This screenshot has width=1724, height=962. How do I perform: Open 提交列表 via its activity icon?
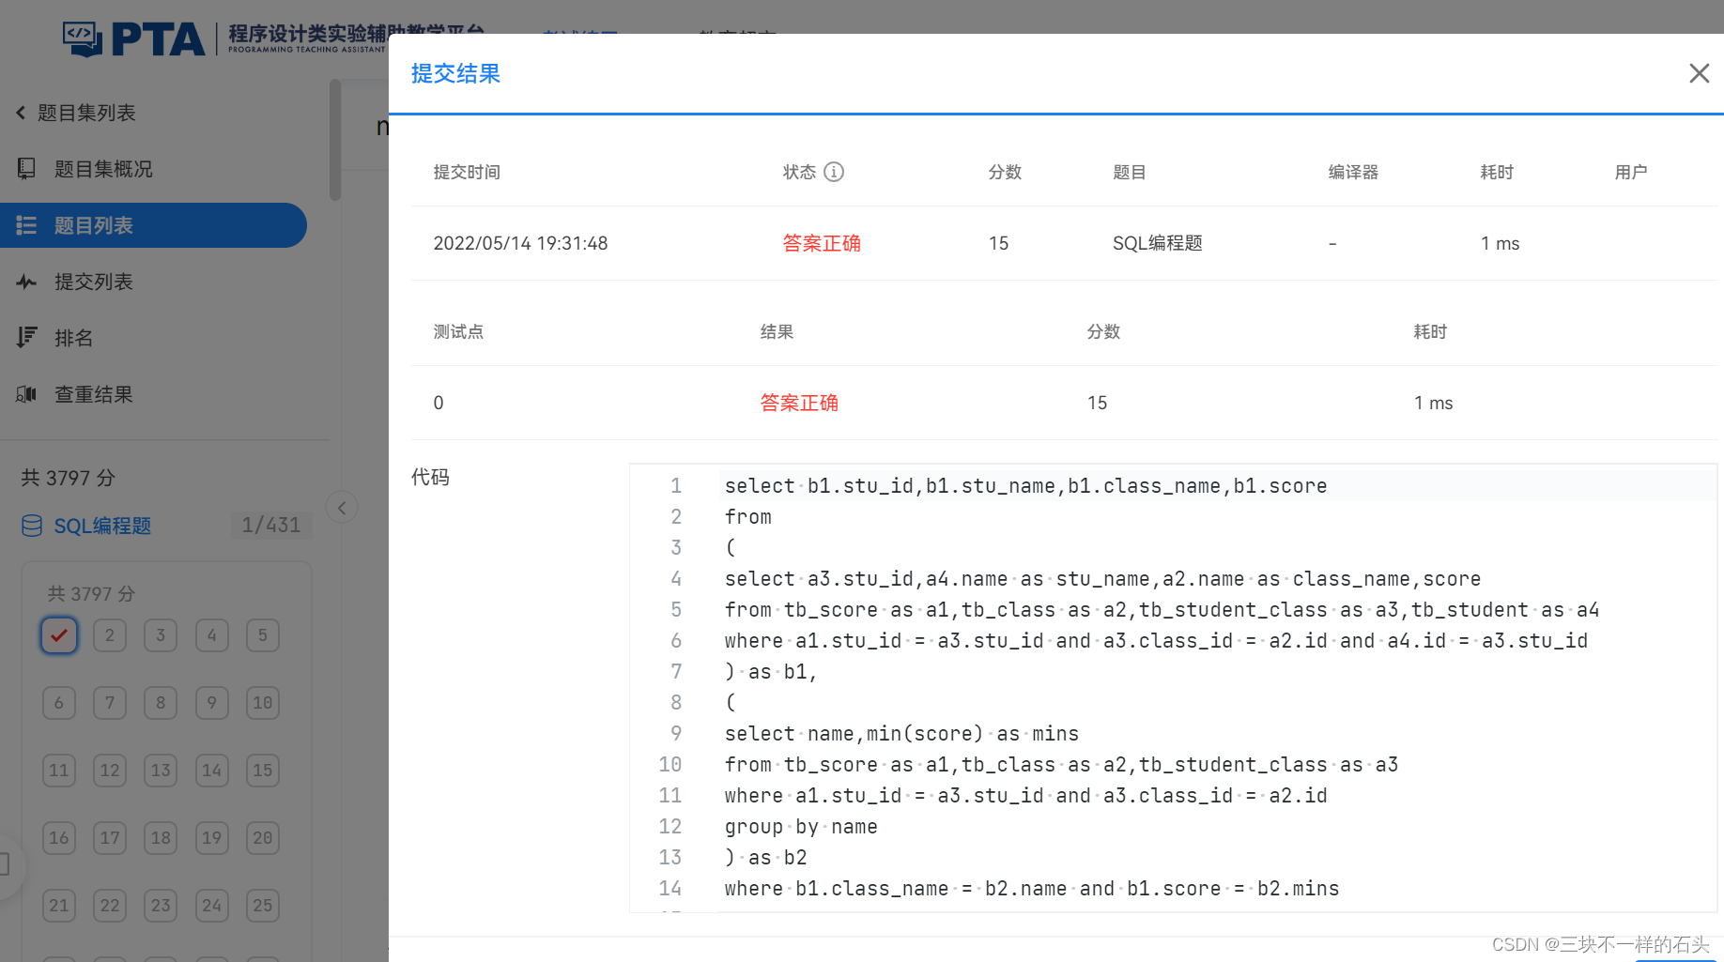tap(26, 282)
